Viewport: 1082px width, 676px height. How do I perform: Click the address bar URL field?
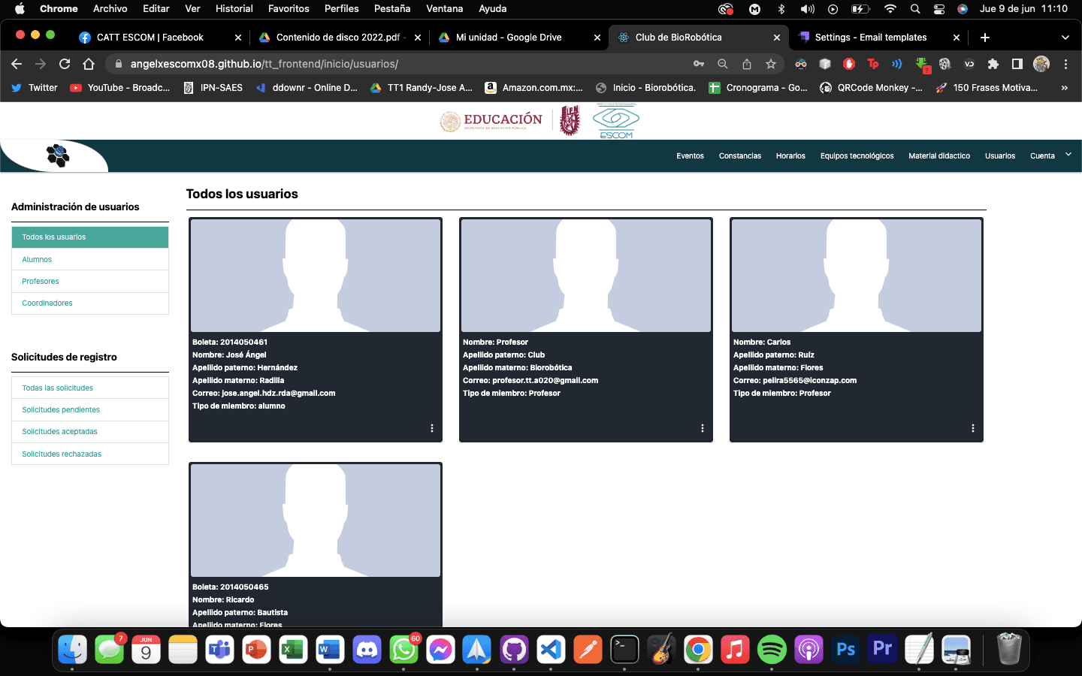click(x=406, y=64)
